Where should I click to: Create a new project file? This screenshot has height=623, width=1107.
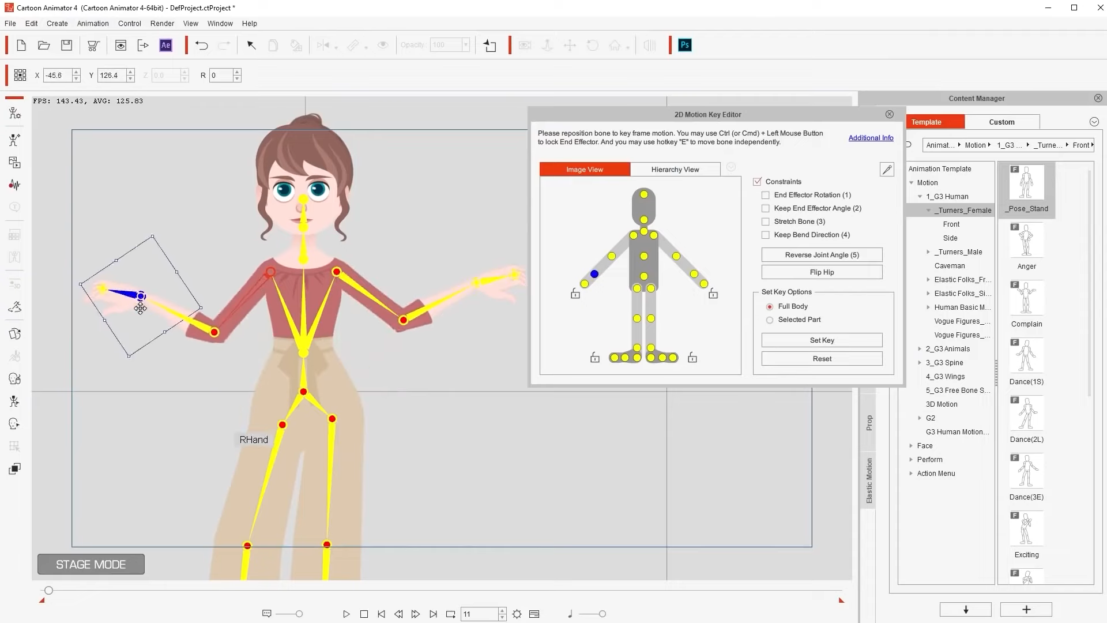[21, 46]
